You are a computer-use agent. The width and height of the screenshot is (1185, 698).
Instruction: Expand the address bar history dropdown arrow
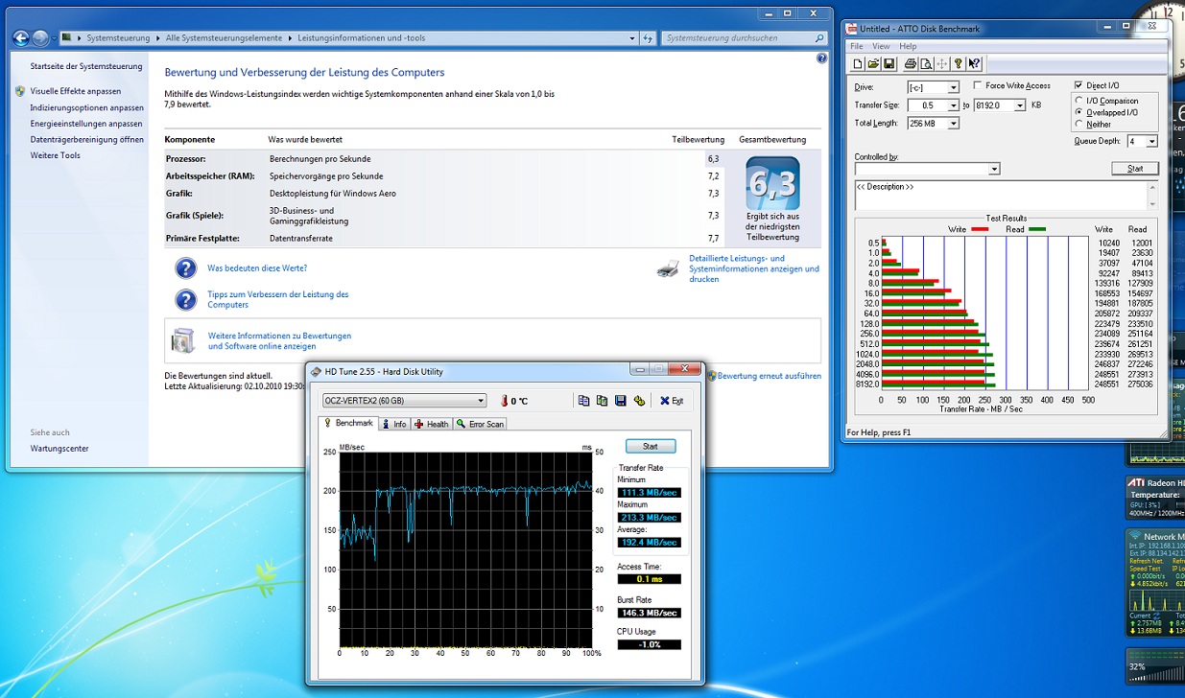coord(632,38)
